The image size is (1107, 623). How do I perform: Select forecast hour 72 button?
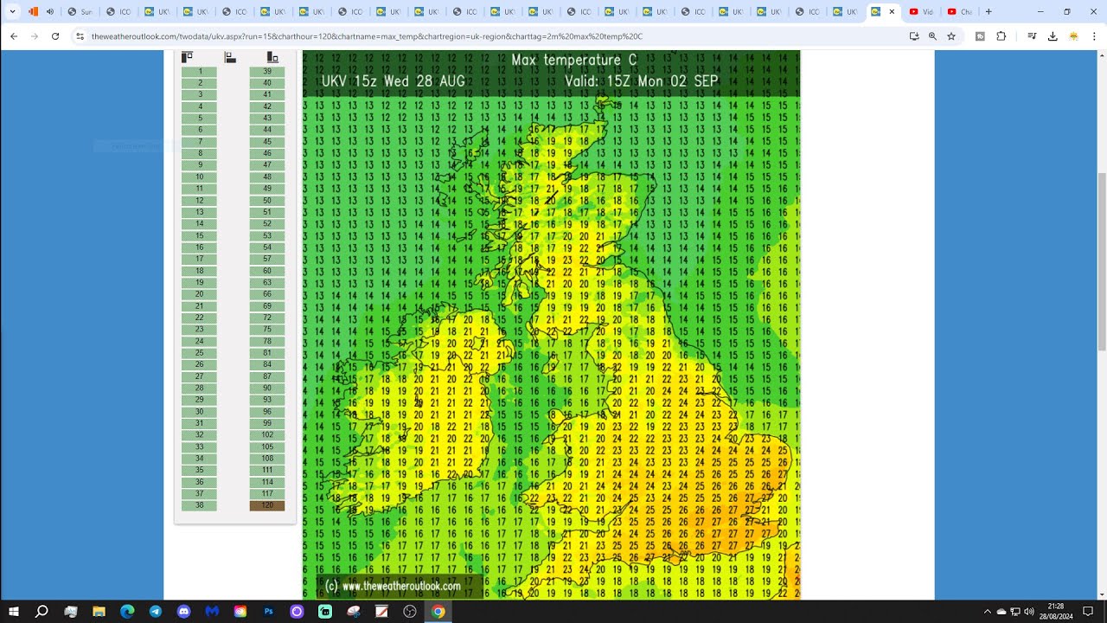click(267, 318)
